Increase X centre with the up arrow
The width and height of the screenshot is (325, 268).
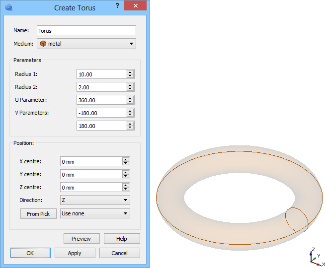126,159
